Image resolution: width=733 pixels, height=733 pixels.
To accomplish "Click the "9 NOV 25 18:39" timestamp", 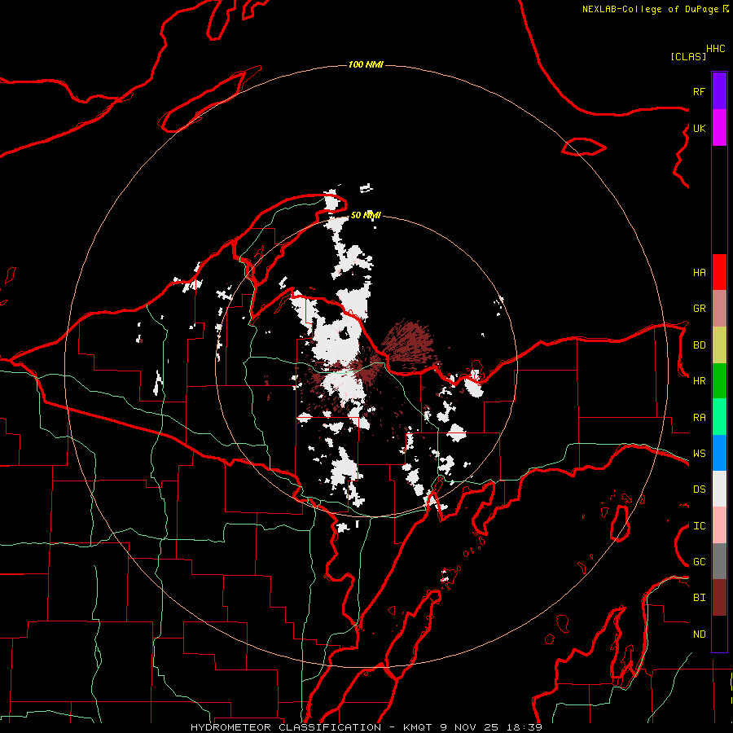I will [491, 727].
